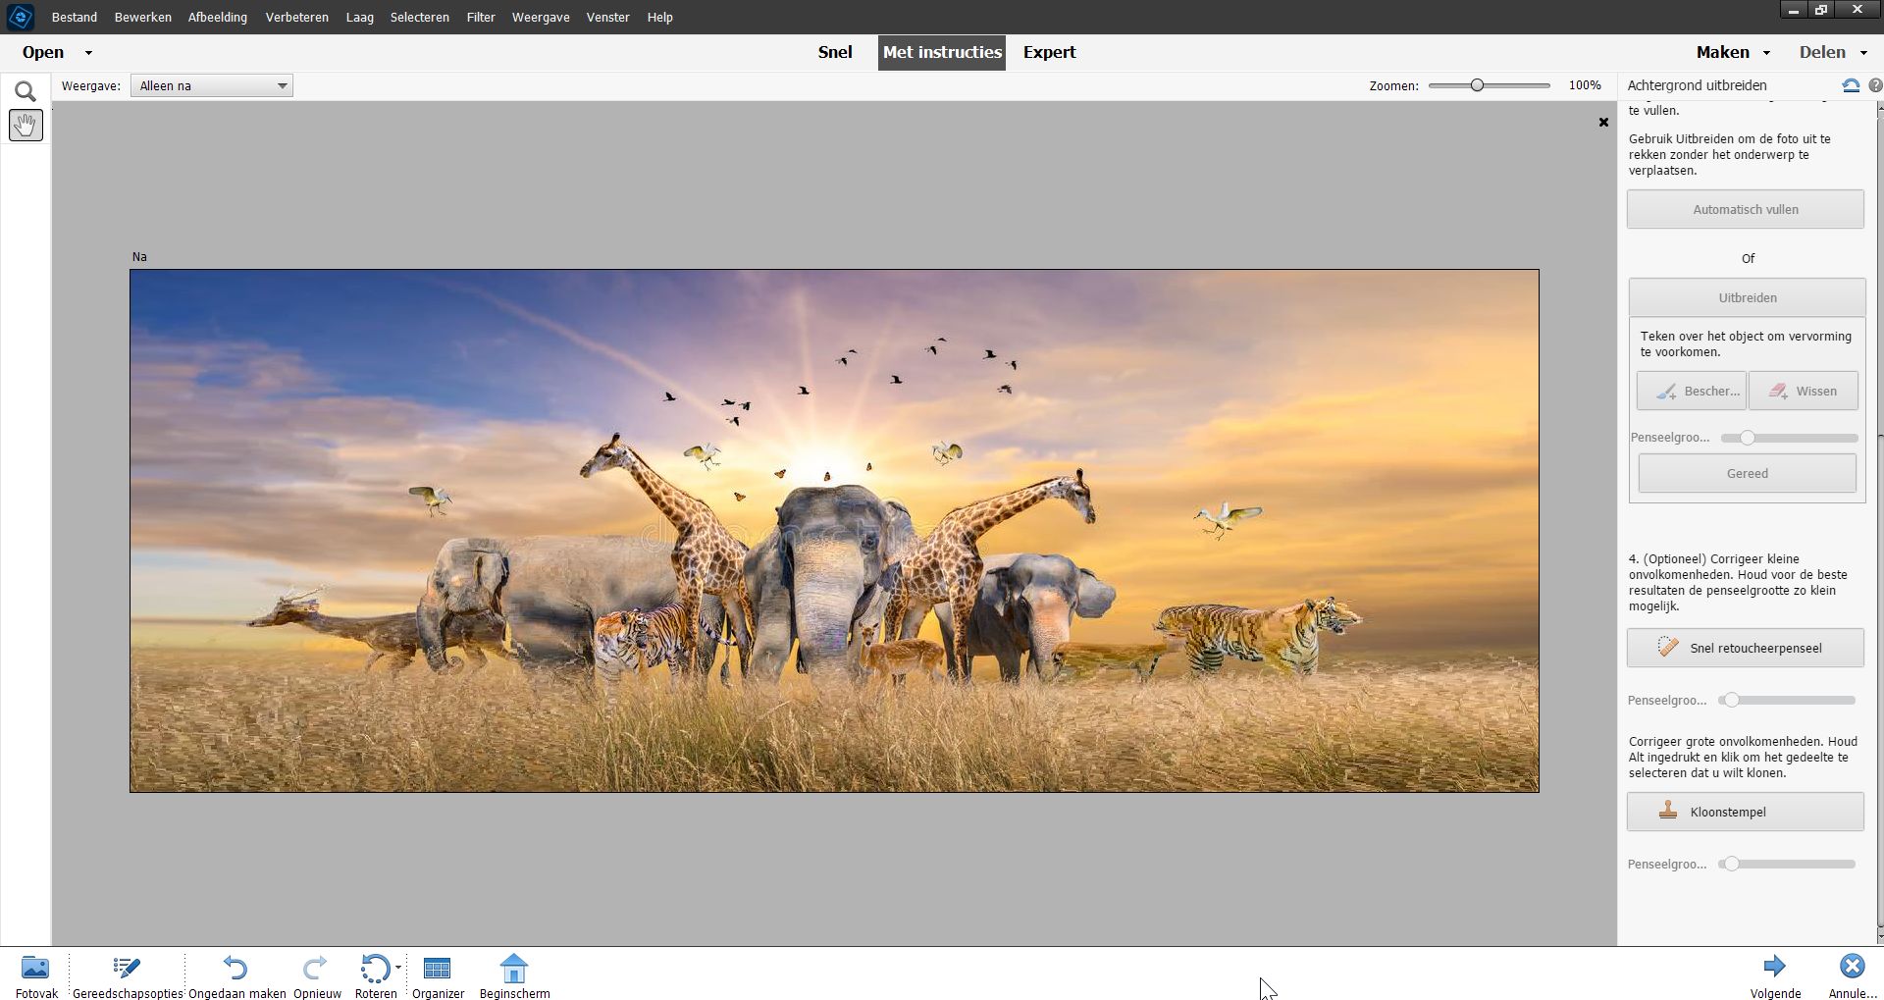Open the Bestand menu
Screen dimensions: 1884x1000
pos(75,17)
